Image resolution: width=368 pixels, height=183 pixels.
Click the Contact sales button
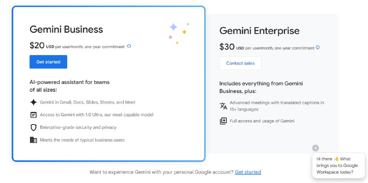point(240,63)
